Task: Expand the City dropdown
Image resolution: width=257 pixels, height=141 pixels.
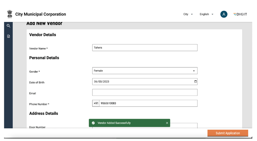Action: [188, 14]
